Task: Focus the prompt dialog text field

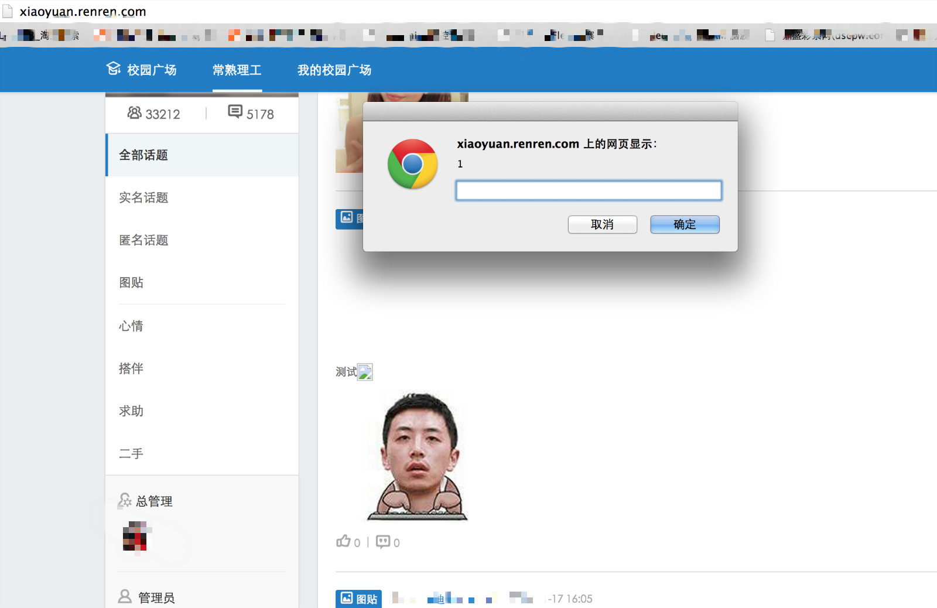Action: (589, 190)
